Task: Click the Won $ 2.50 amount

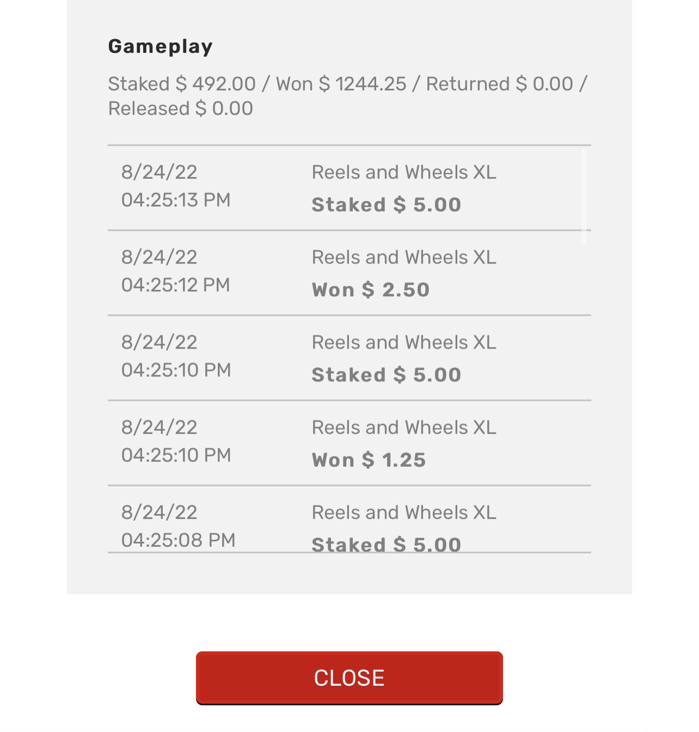Action: (x=371, y=290)
